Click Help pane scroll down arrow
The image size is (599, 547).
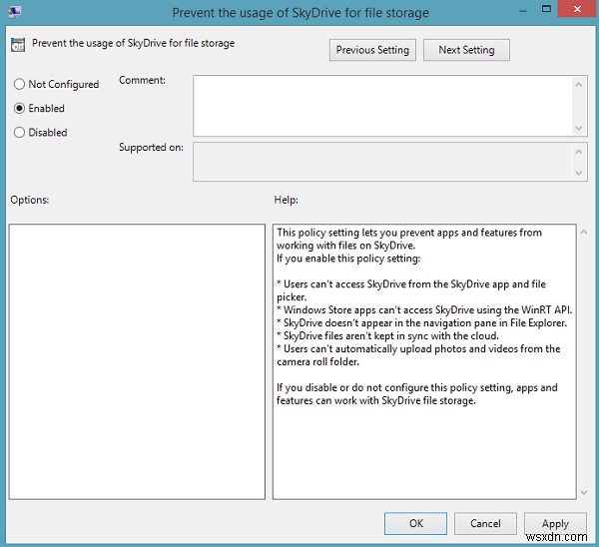(x=584, y=492)
